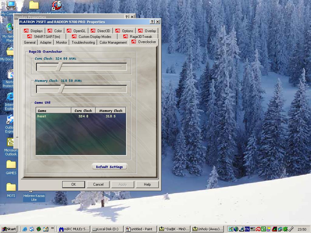Click the Help button in the dialog
Image resolution: width=311 pixels, height=233 pixels.
[147, 184]
